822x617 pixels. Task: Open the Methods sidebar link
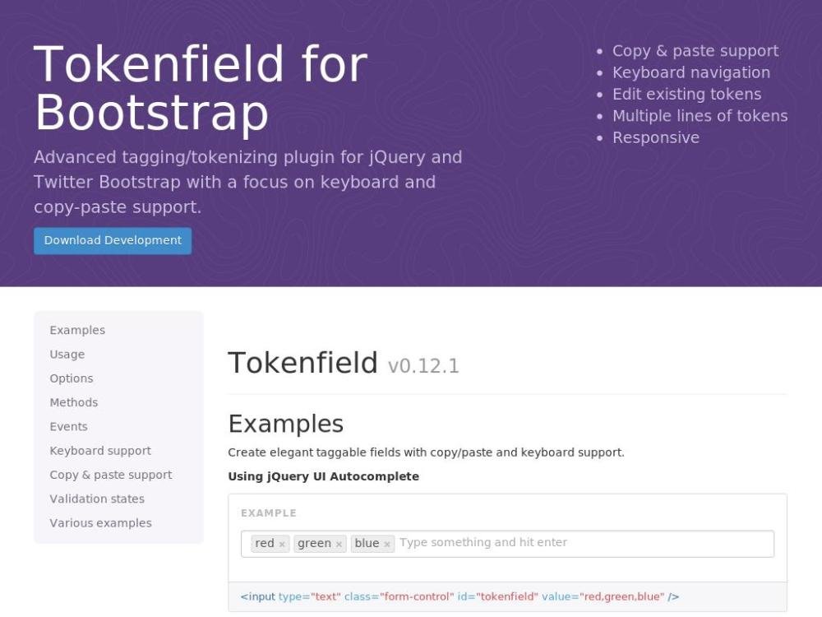(x=74, y=402)
